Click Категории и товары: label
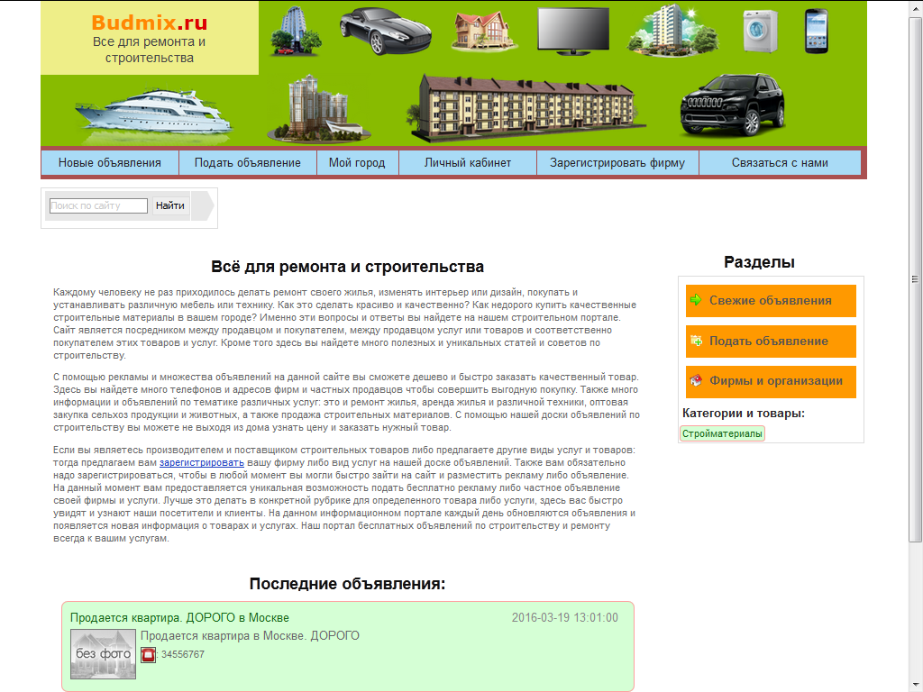Viewport: 923px width, 692px height. (x=744, y=413)
